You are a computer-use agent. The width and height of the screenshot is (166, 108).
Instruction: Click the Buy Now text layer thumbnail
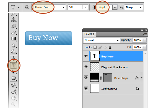pos(95,56)
